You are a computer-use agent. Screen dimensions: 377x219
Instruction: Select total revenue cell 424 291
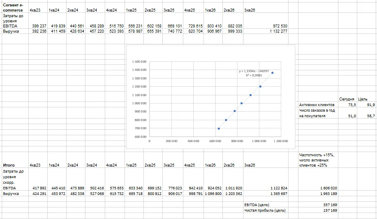tap(38, 194)
